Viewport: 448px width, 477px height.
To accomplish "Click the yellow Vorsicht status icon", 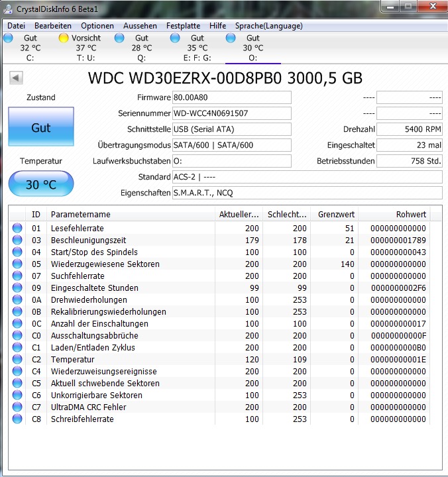I will pyautogui.click(x=64, y=38).
